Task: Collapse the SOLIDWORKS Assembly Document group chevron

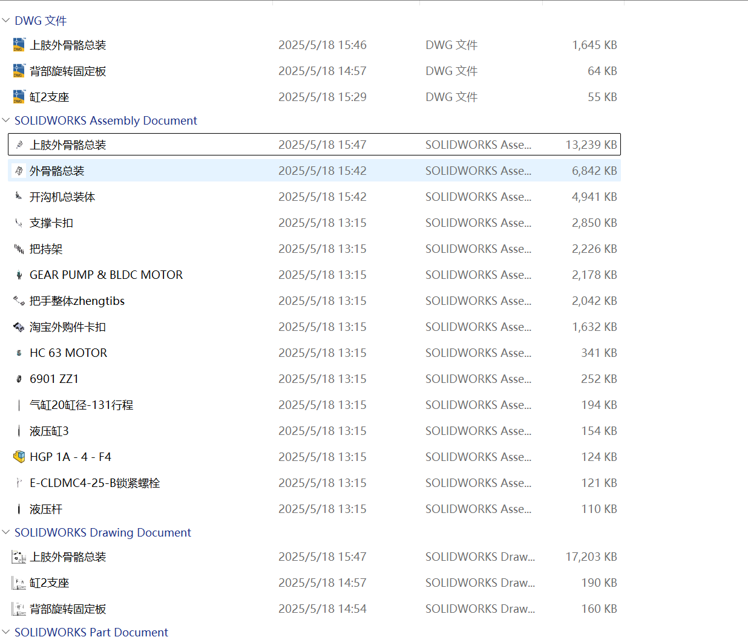Action: (x=6, y=120)
